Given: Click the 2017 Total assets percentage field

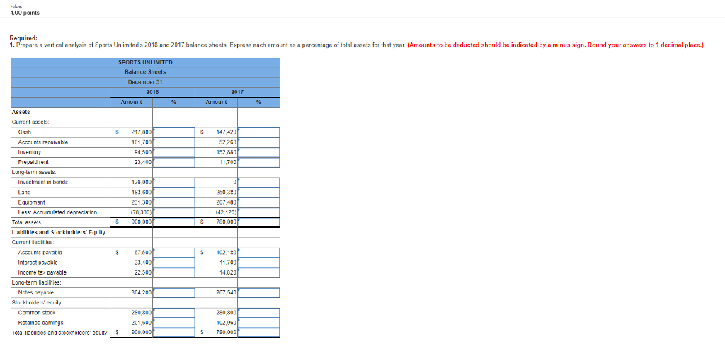Looking at the screenshot, I should pos(259,222).
